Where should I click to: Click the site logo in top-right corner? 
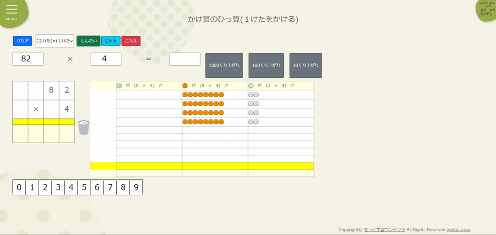[x=485, y=11]
